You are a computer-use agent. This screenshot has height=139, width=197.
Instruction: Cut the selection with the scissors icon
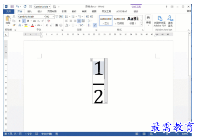14,17
